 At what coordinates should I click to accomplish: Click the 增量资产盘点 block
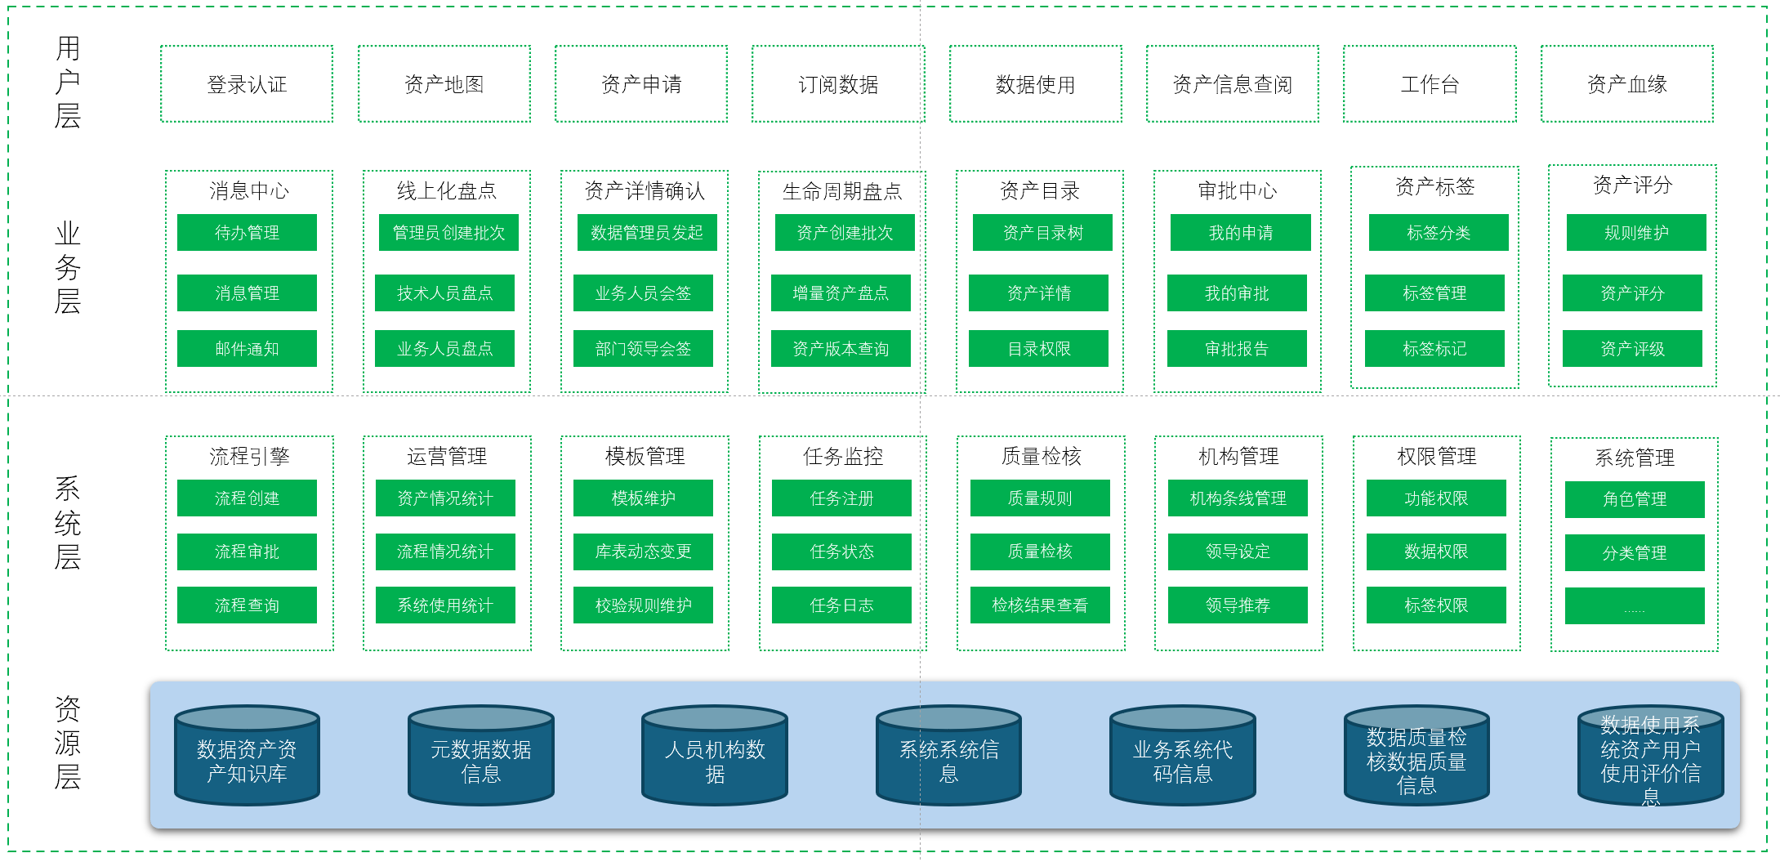click(x=841, y=293)
